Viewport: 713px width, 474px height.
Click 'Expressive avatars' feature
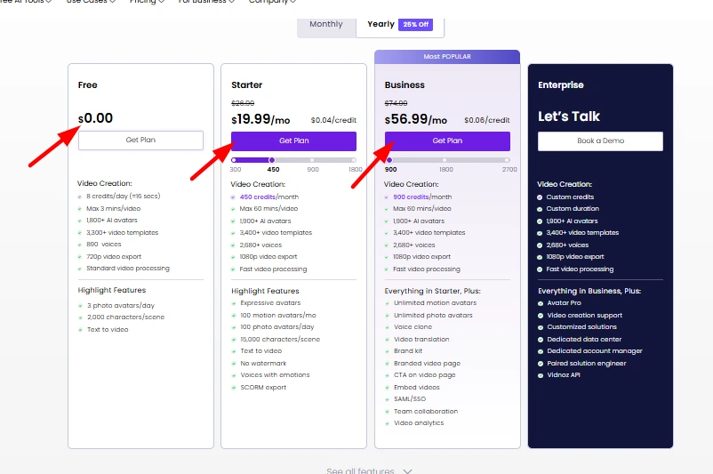(x=270, y=303)
